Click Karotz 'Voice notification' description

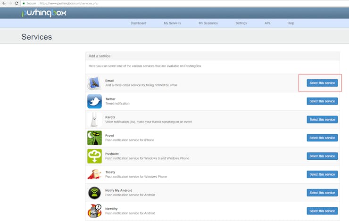(x=149, y=122)
